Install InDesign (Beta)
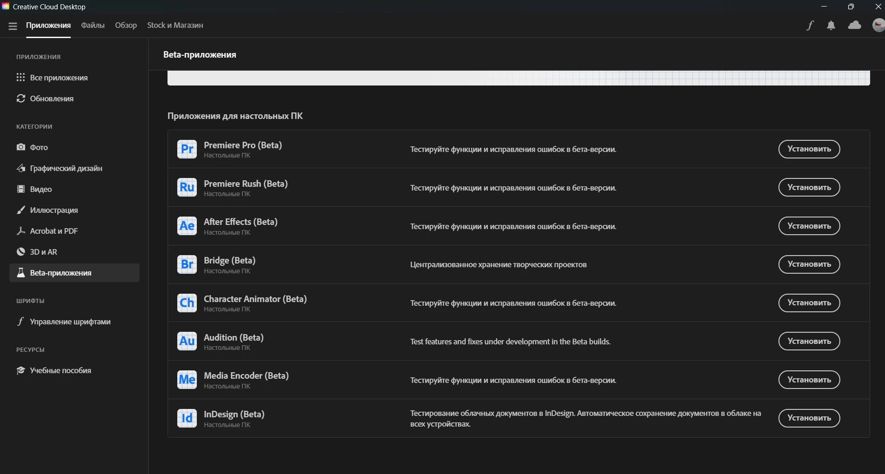 click(809, 418)
